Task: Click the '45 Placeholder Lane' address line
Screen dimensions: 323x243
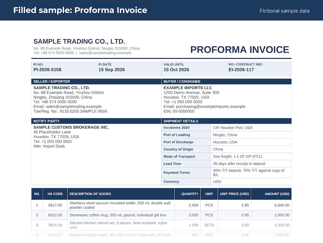Action: coord(52,132)
